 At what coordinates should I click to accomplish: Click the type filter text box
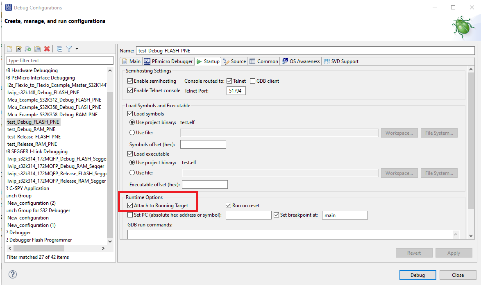[x=60, y=60]
